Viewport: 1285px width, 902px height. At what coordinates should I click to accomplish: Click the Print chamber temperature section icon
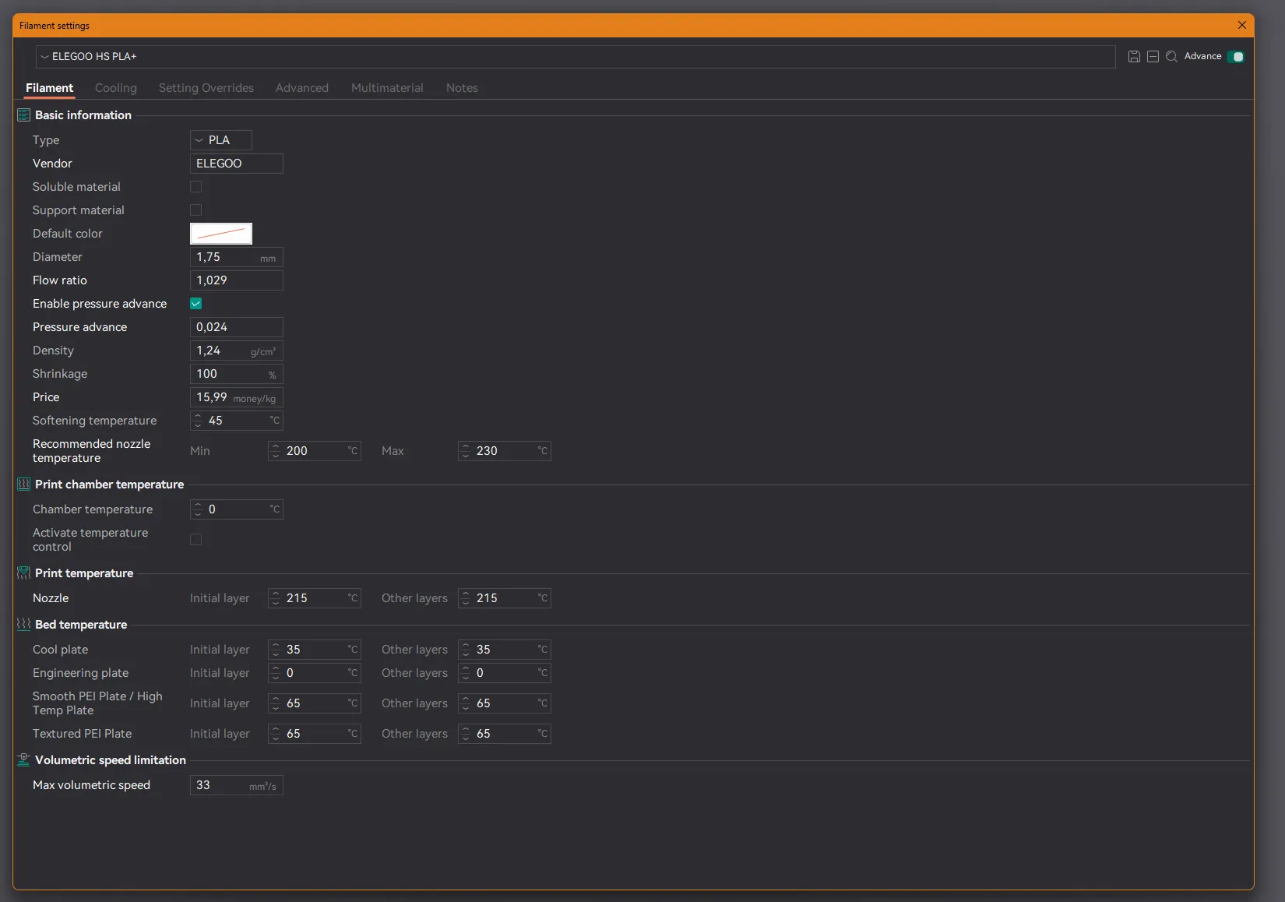(23, 484)
